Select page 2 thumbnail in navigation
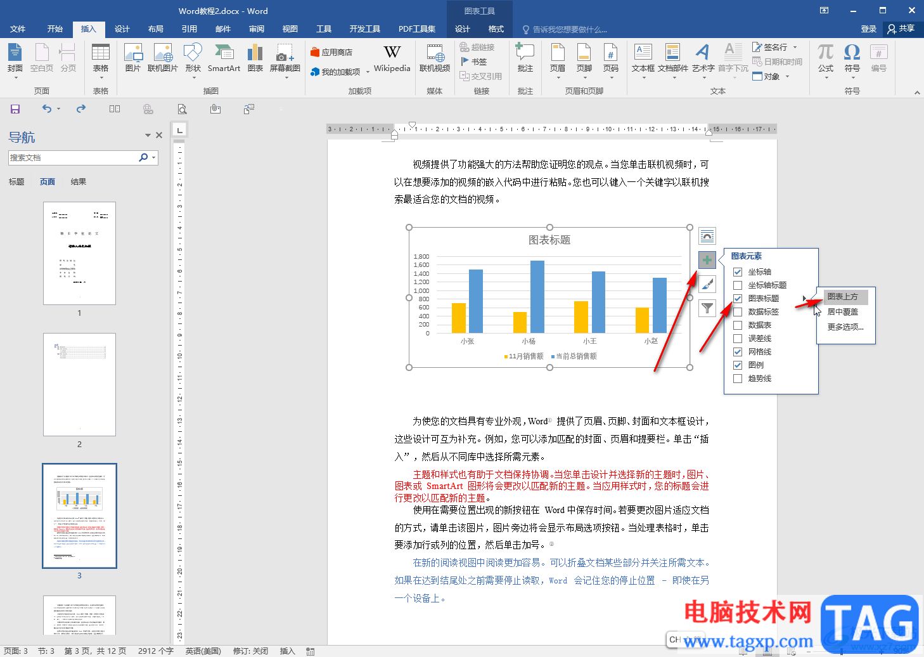Screen dimensions: 924x657 79,384
